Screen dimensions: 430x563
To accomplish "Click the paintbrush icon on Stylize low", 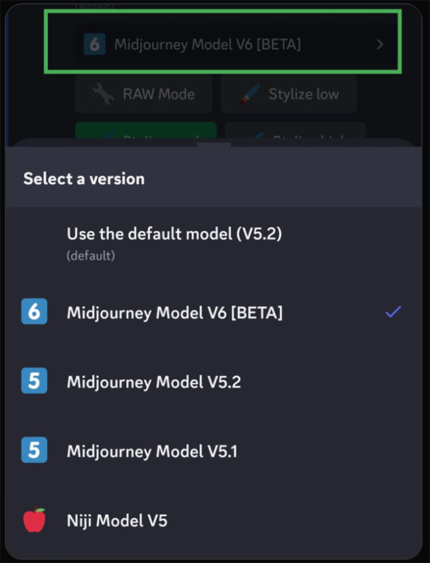I will pyautogui.click(x=250, y=94).
